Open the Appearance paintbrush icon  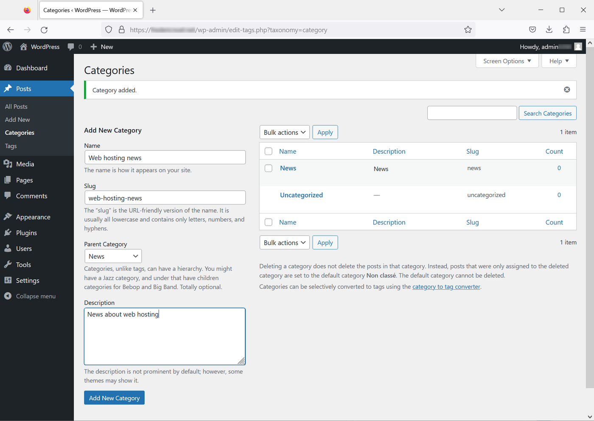pyautogui.click(x=8, y=216)
